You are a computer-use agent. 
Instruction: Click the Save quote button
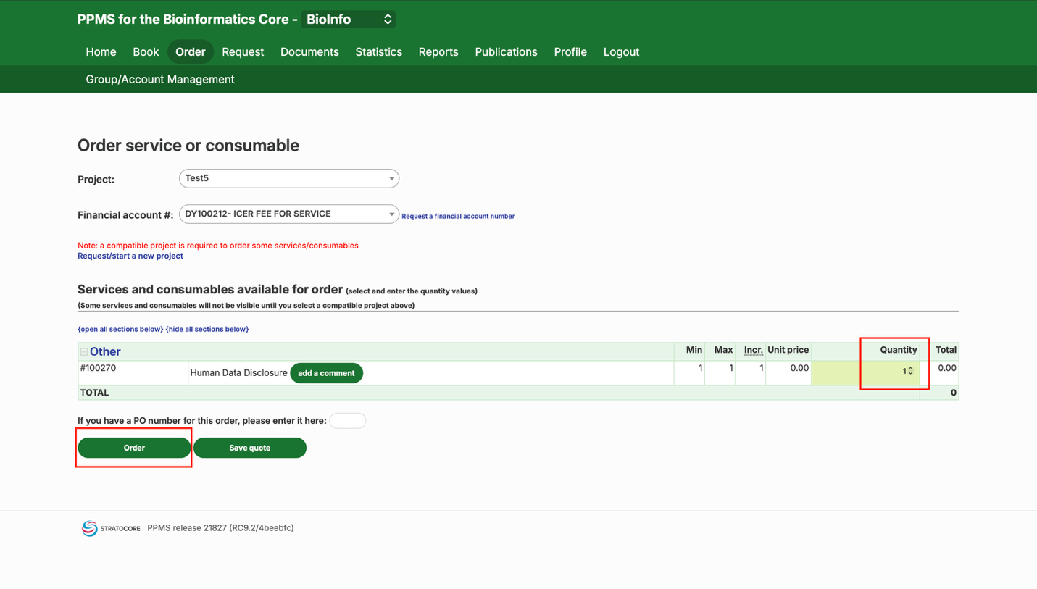click(250, 448)
